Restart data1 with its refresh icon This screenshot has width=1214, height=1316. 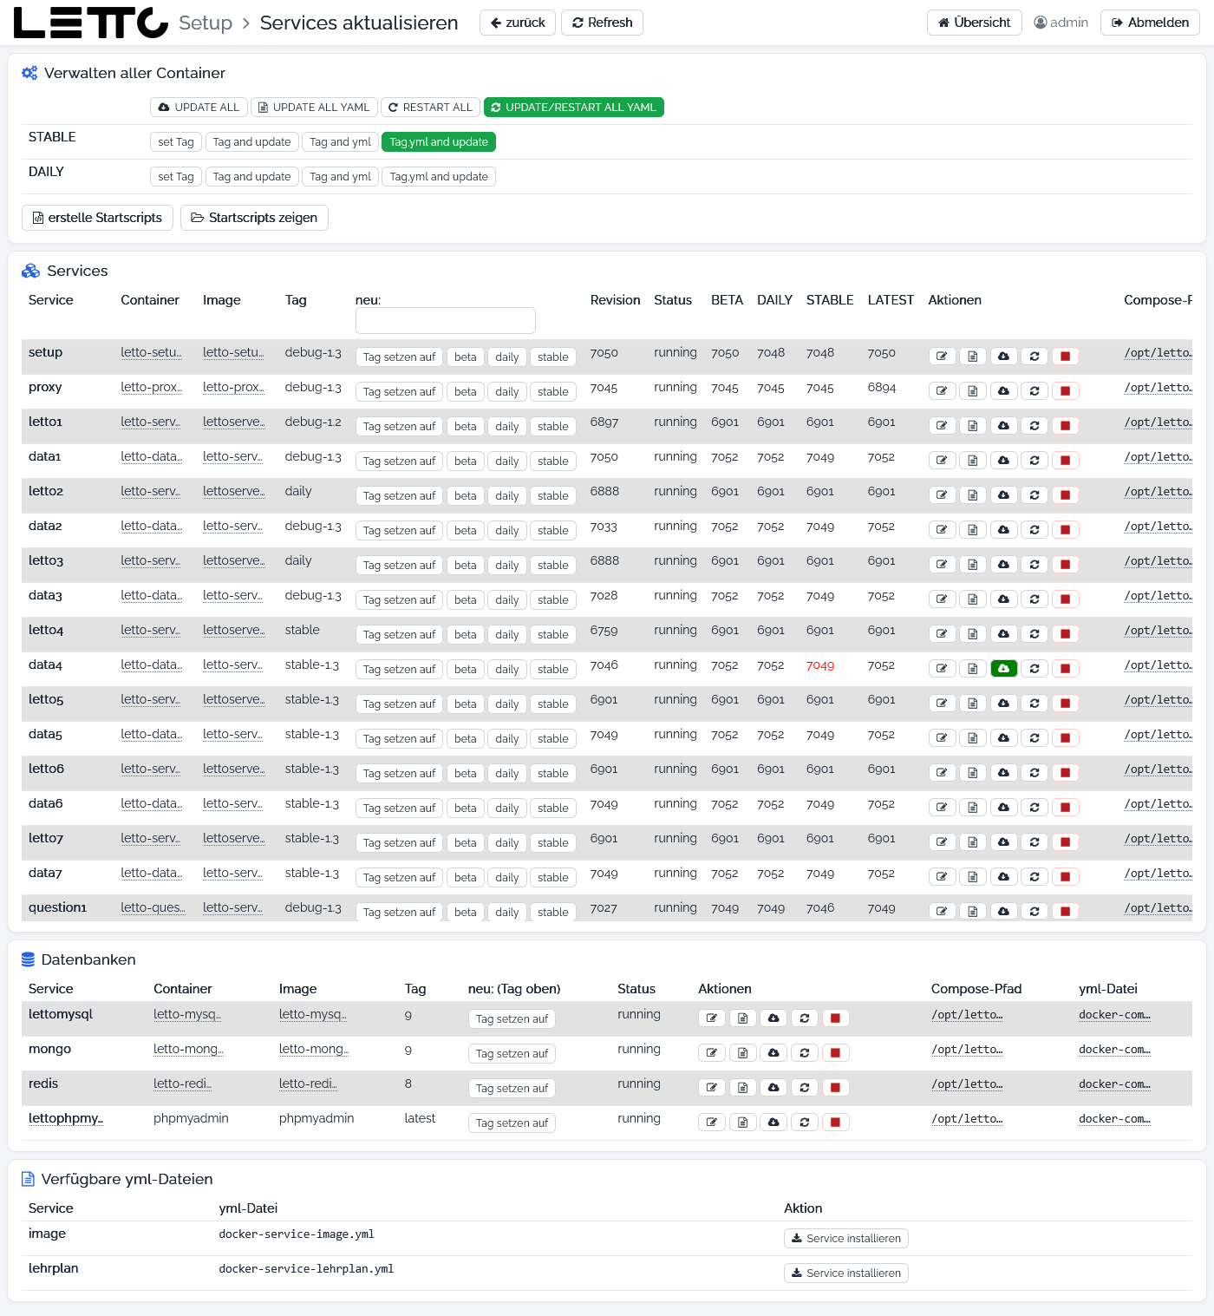tap(1035, 460)
